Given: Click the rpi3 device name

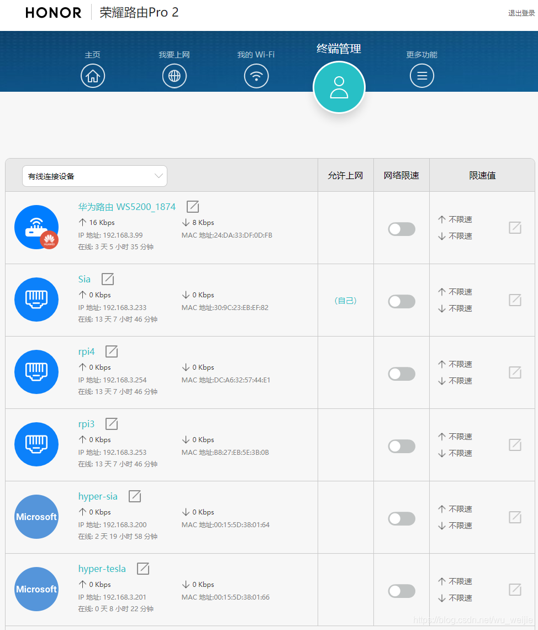Looking at the screenshot, I should pos(86,424).
